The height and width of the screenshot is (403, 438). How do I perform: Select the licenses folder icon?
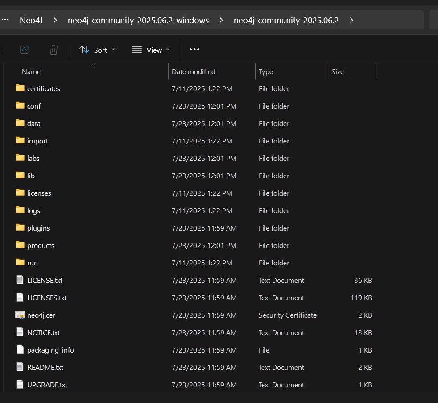[x=20, y=193]
